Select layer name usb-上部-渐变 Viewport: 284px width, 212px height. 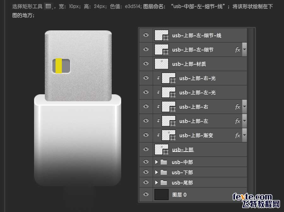pyautogui.click(x=196, y=135)
